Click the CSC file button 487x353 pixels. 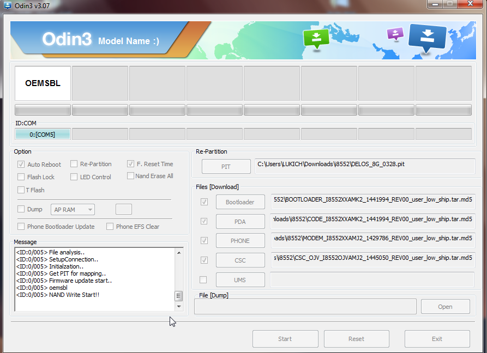pos(240,260)
